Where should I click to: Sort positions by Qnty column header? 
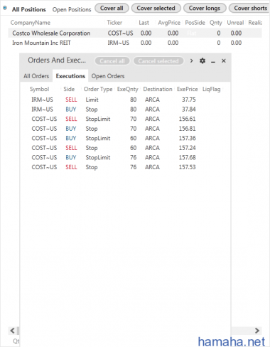click(216, 23)
